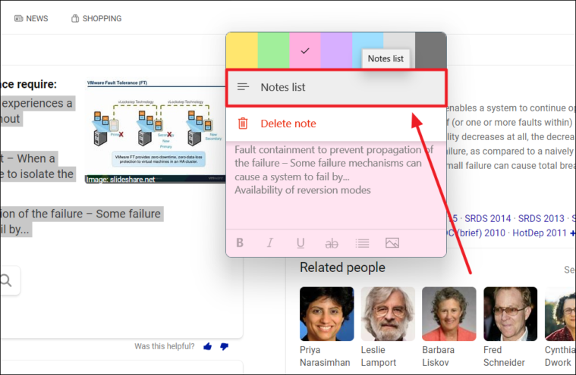576x375 pixels.
Task: Click inside the pink note text area
Action: click(x=336, y=185)
